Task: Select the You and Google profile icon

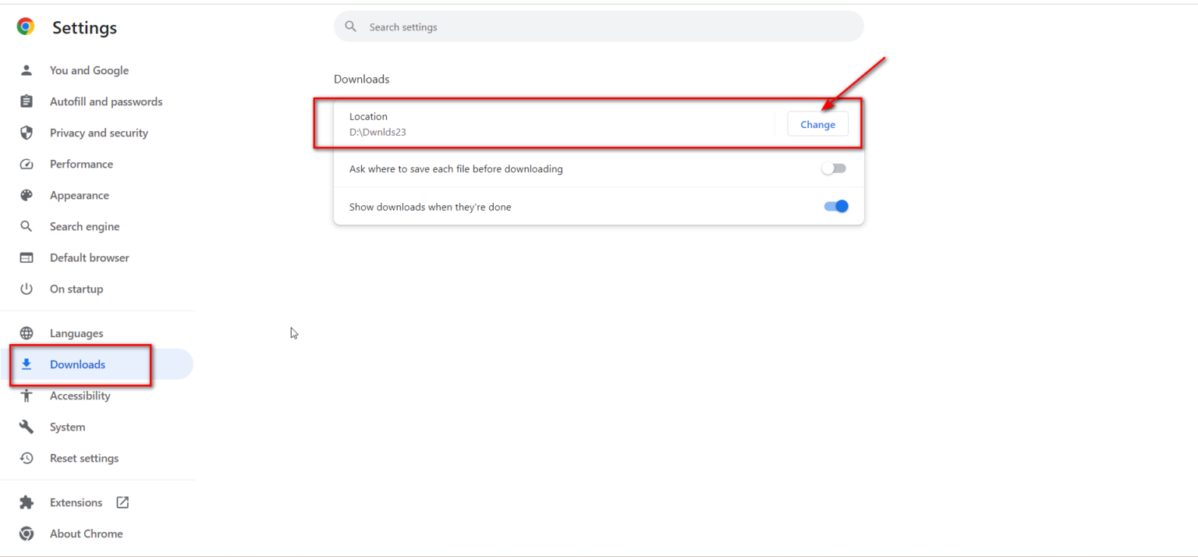Action: (27, 70)
